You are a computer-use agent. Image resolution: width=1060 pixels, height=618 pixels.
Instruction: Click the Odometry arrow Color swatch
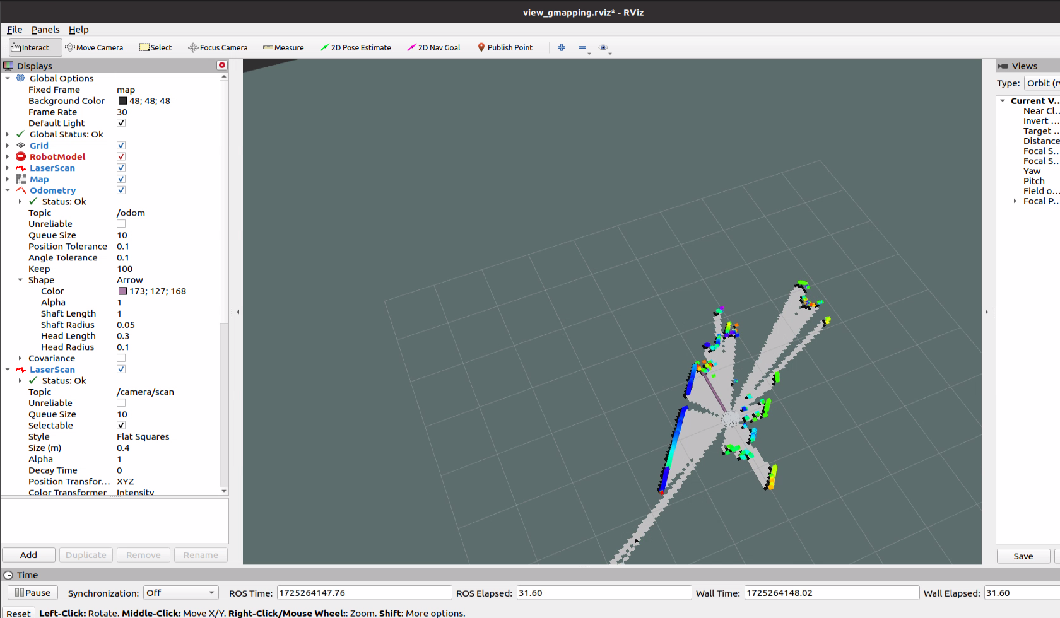click(122, 291)
